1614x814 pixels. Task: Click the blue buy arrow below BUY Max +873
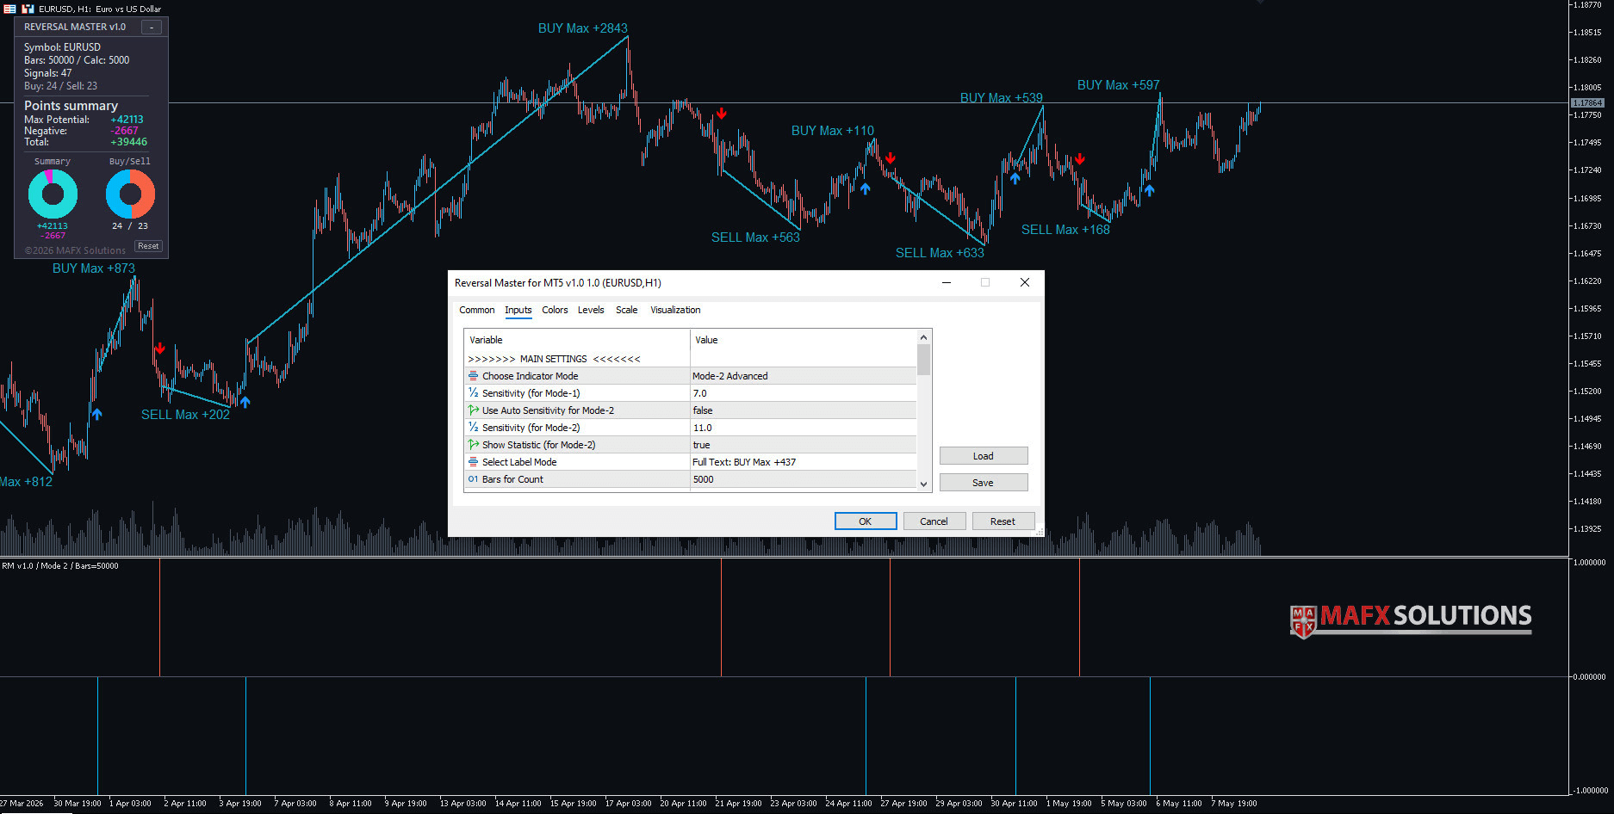[97, 414]
